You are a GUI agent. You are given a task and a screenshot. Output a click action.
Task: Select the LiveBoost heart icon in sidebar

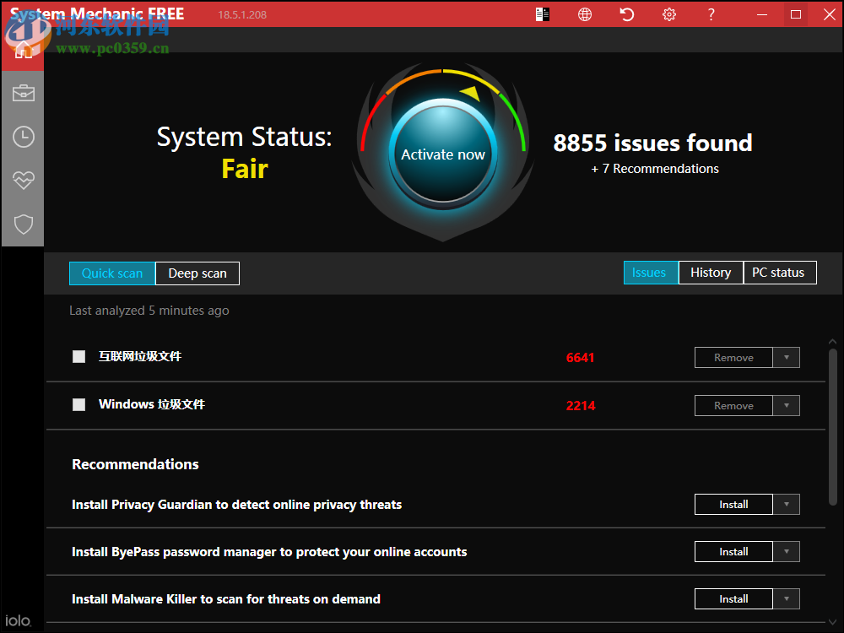(23, 181)
